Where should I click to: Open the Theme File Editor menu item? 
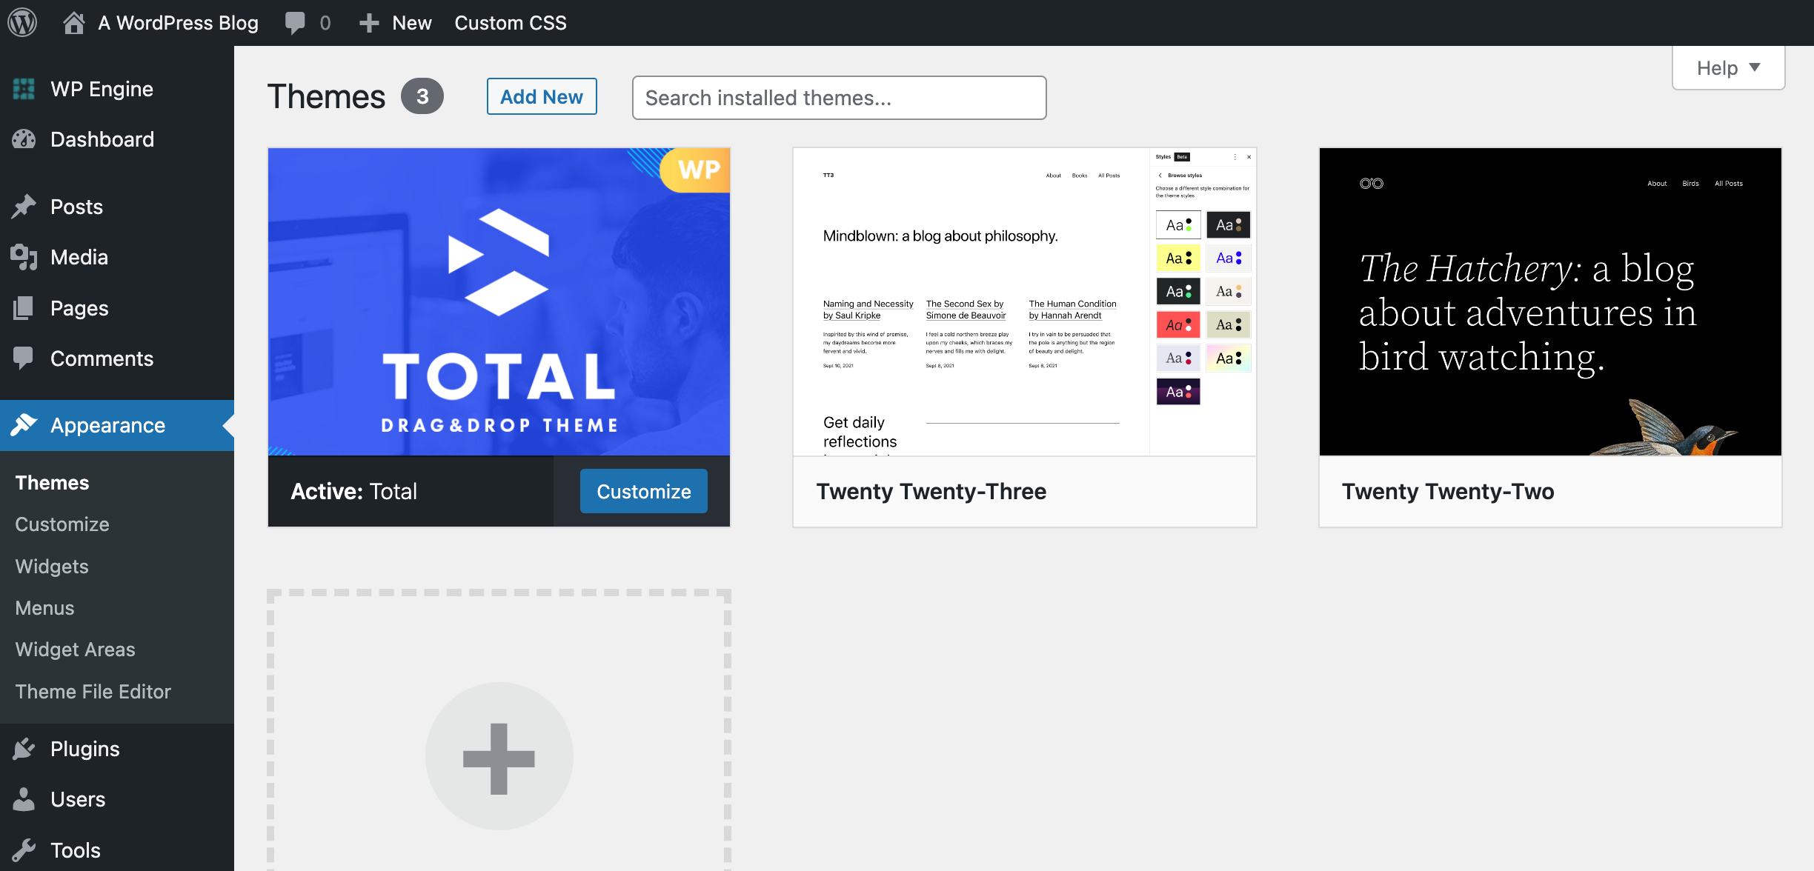point(93,690)
